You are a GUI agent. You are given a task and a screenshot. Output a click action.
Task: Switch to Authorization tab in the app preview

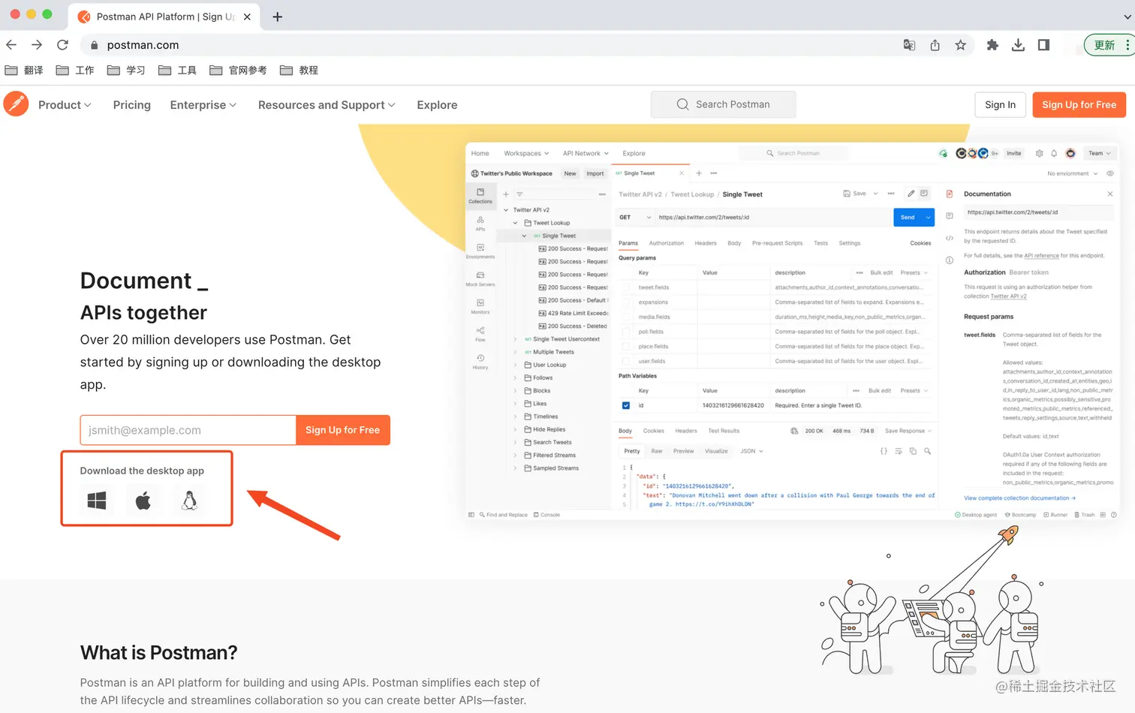tap(666, 243)
